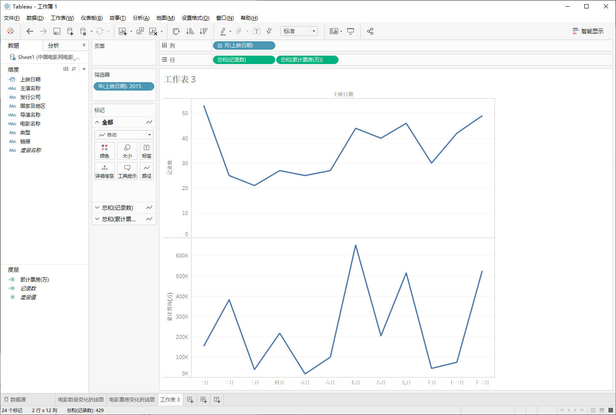Open dropdown arrow beside clear sheet icon
Image resolution: width=616 pixels, height=415 pixels.
click(x=161, y=31)
